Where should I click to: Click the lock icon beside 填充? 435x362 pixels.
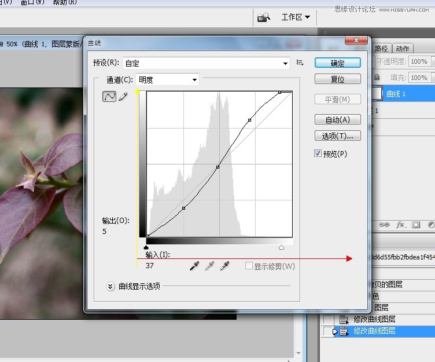pos(377,77)
